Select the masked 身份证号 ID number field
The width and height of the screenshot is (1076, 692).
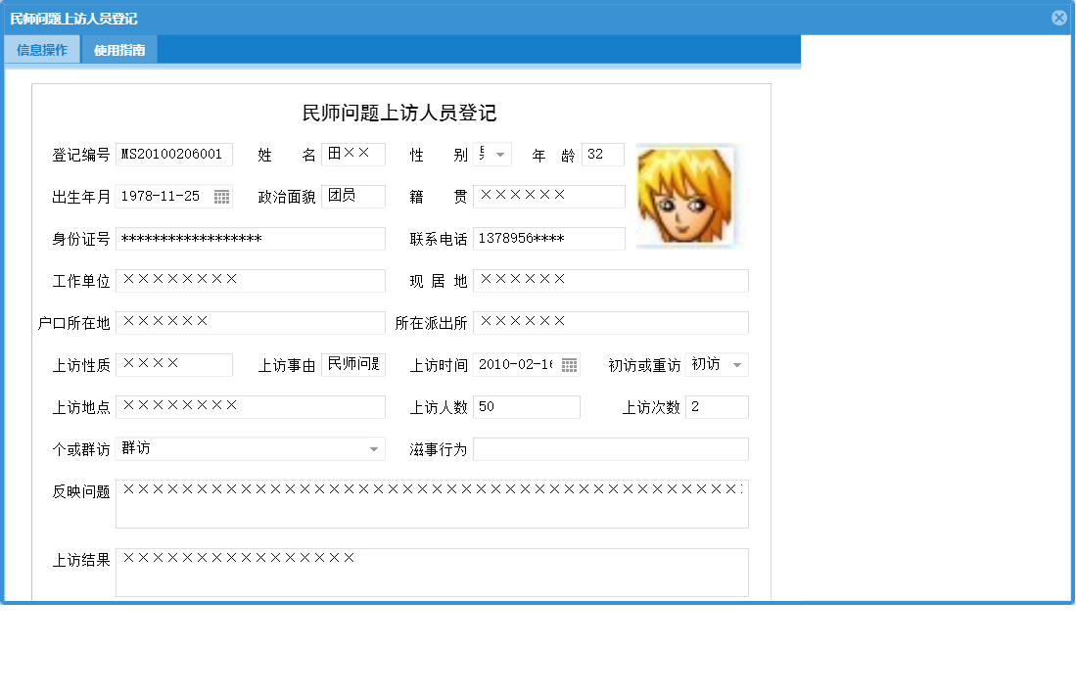tap(250, 238)
